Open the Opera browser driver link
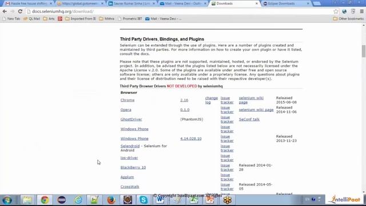The height and width of the screenshot is (206, 366). point(126,110)
